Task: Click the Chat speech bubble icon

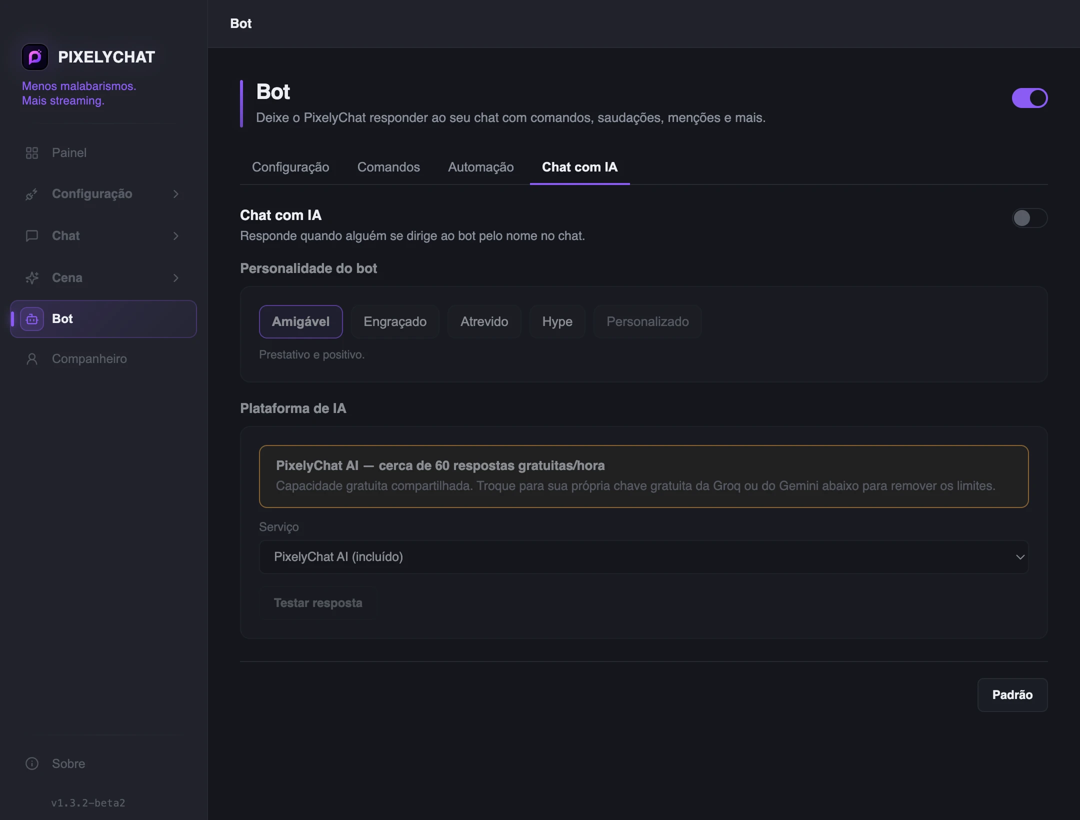Action: (x=32, y=236)
